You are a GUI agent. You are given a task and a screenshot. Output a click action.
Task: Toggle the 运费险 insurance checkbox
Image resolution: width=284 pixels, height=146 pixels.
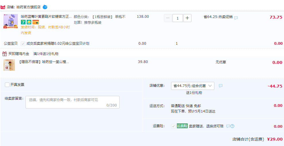(173, 126)
